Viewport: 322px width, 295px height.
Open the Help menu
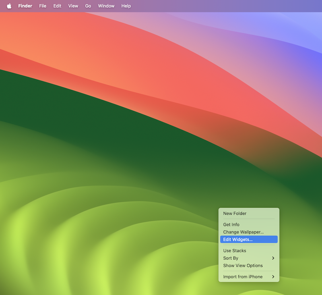[x=126, y=6]
